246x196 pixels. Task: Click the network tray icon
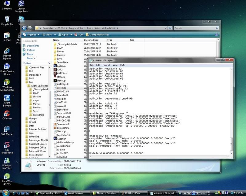point(232,193)
